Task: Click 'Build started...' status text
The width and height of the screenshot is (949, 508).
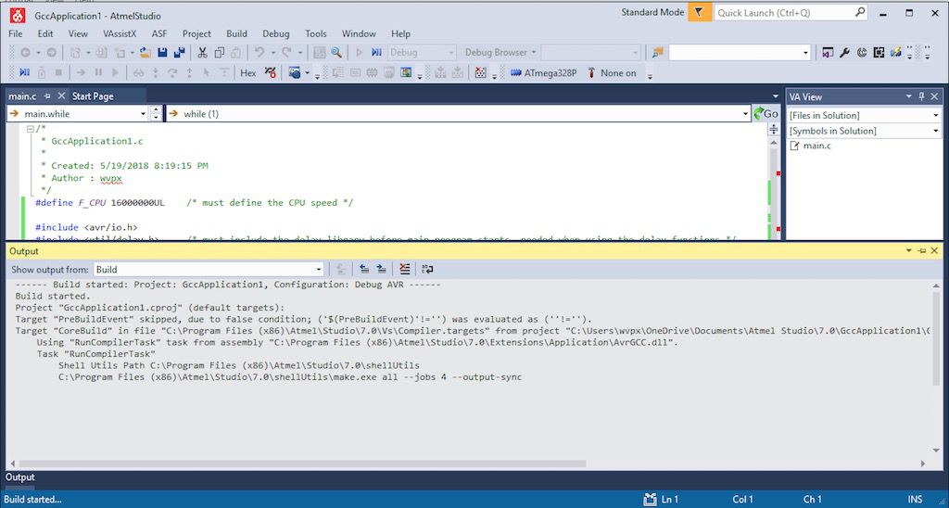Action: [x=32, y=500]
